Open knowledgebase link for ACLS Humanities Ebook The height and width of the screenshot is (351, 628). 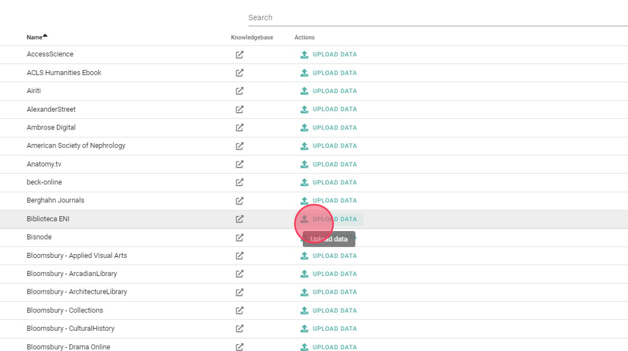pos(239,73)
